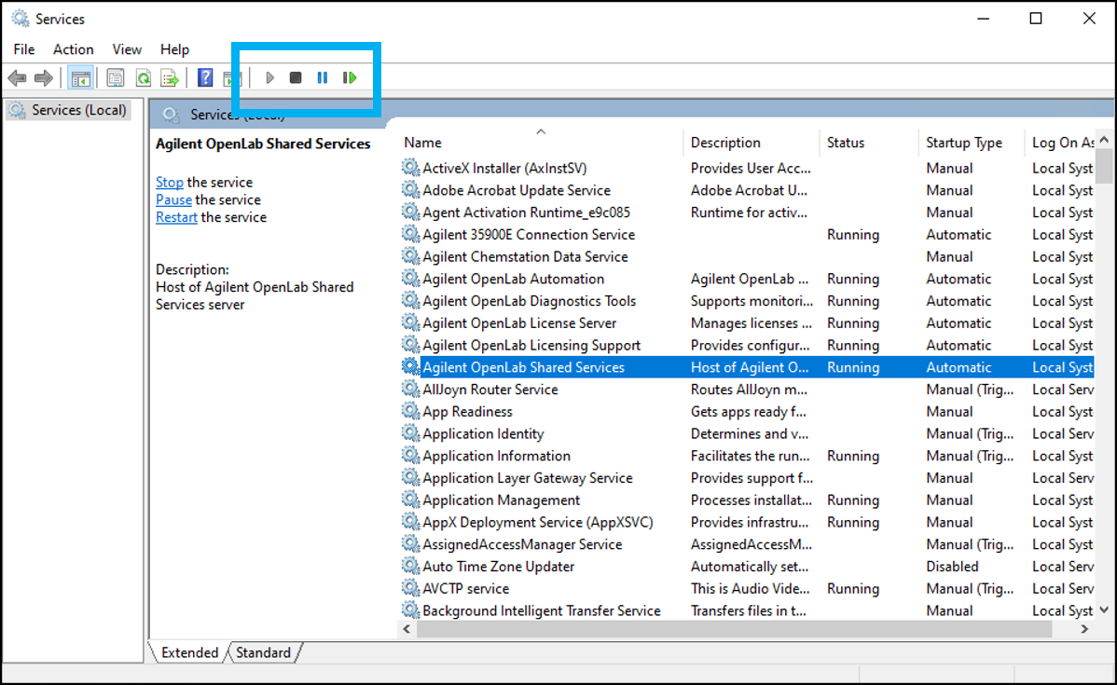Click the Restart Service toolbar icon
1117x685 pixels.
pyautogui.click(x=349, y=77)
